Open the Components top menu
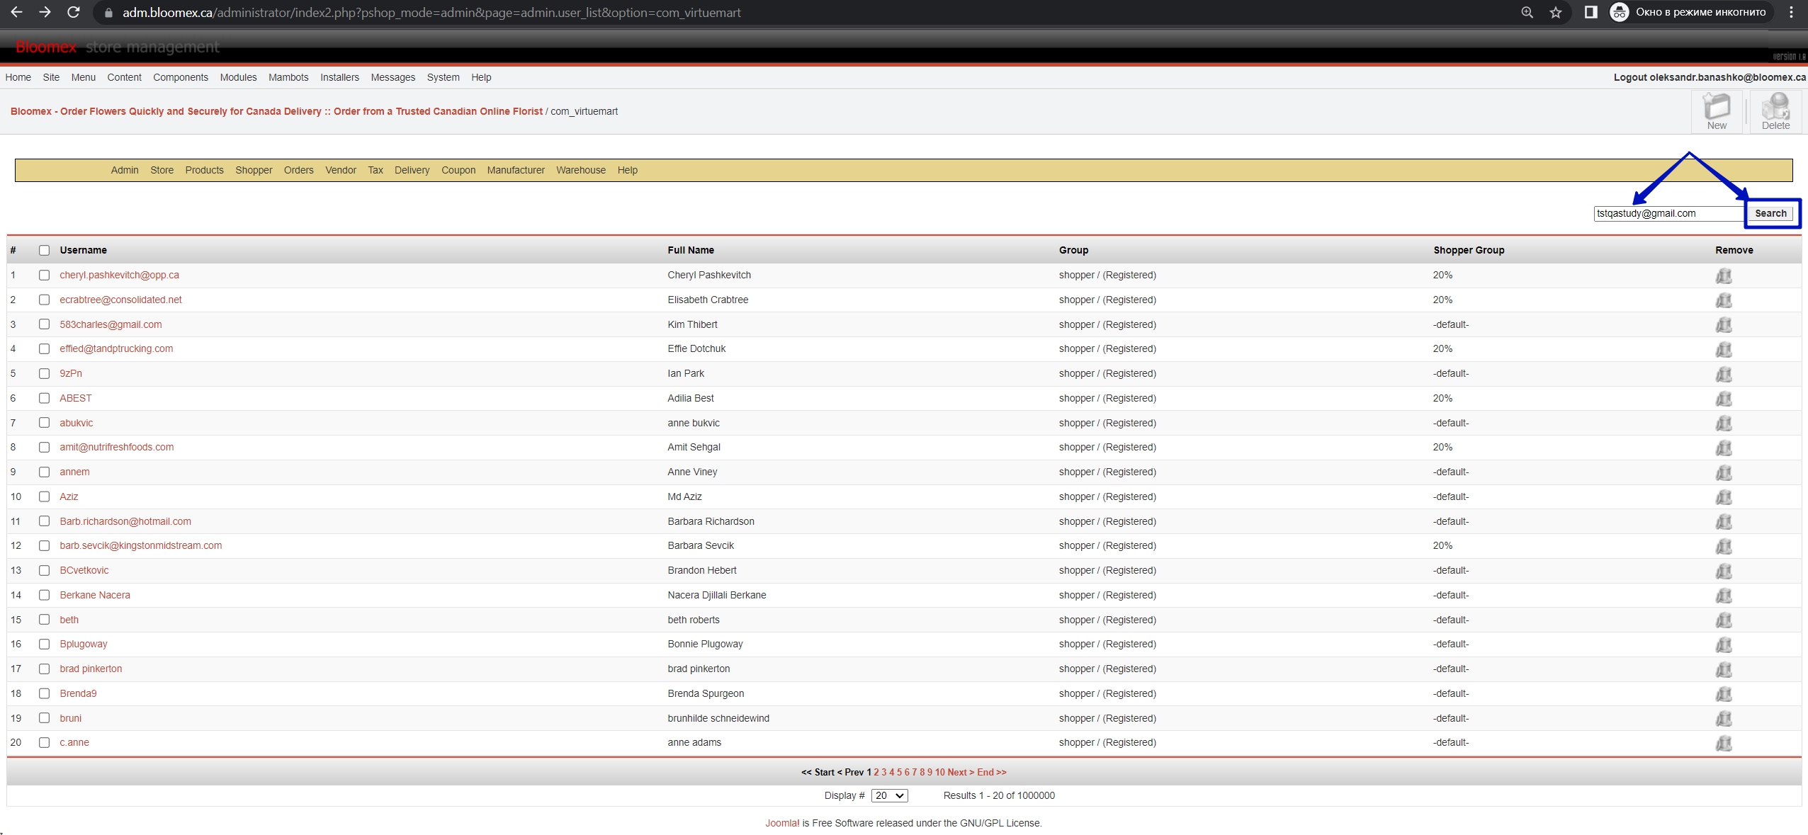The width and height of the screenshot is (1808, 835). (181, 77)
